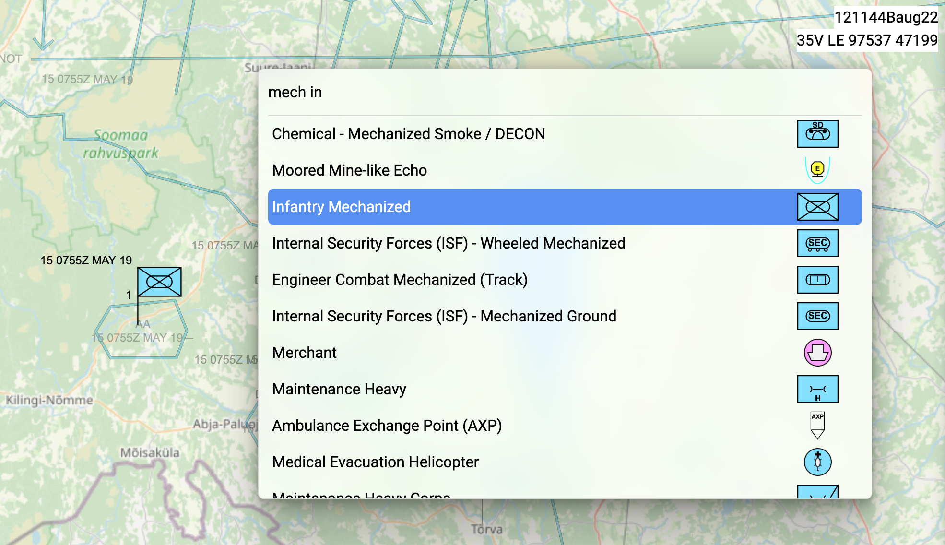This screenshot has width=945, height=545.
Task: Click the Medical Evacuation Helicopter circle icon
Action: 817,462
